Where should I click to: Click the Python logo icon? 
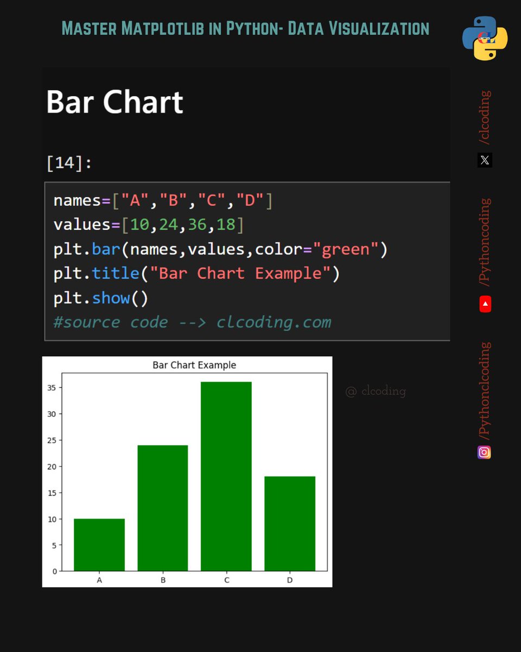(485, 38)
